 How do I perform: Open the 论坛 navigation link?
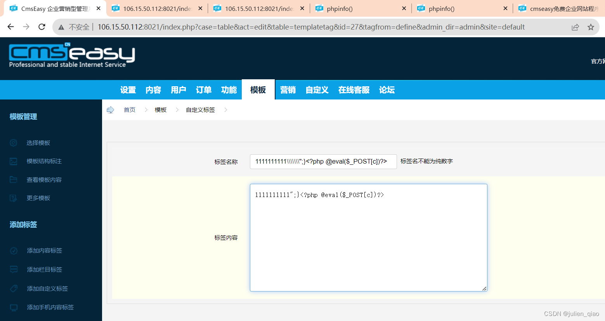[x=387, y=90]
